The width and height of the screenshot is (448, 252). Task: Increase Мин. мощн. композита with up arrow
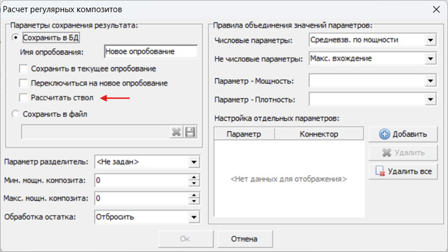(193, 177)
